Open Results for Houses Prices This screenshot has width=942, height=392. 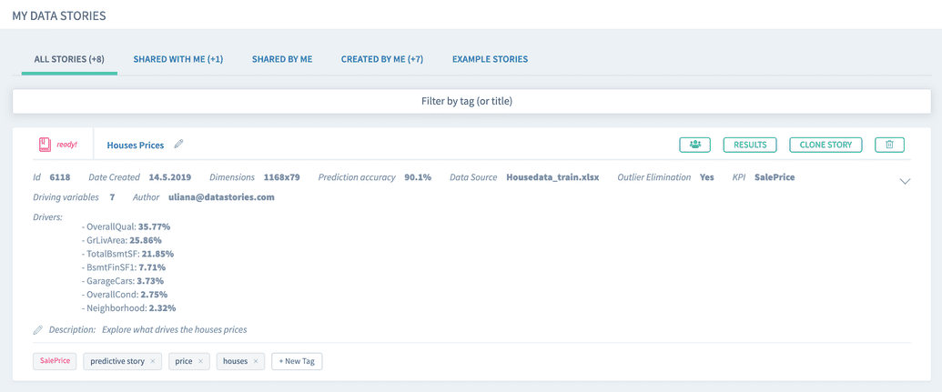pos(750,145)
